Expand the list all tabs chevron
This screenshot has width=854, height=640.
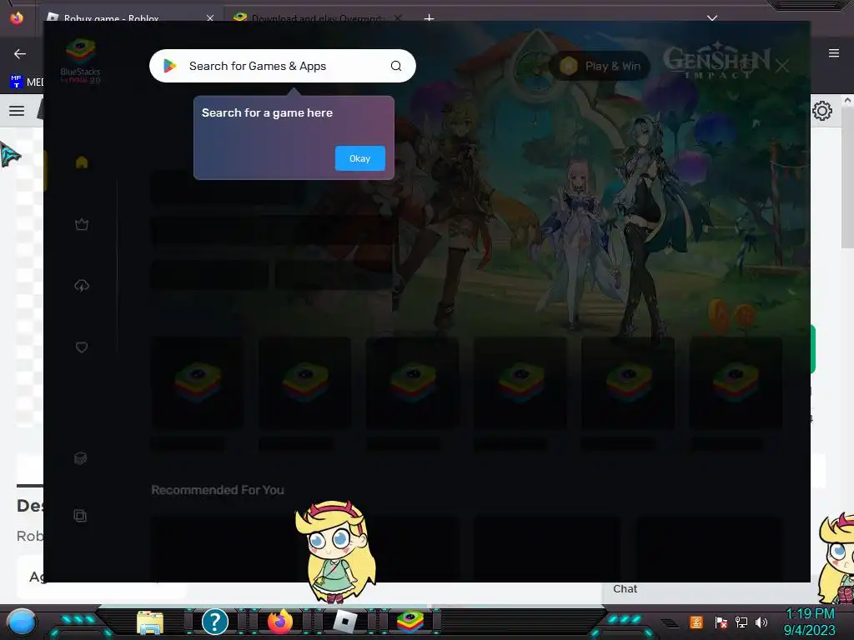(x=712, y=18)
